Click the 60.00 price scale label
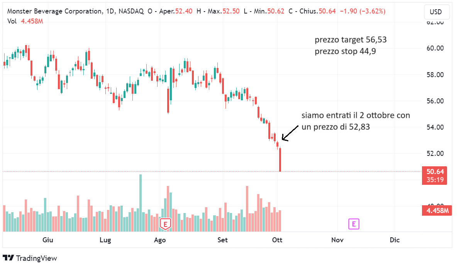Viewport: 461px width, 267px height. [435, 48]
